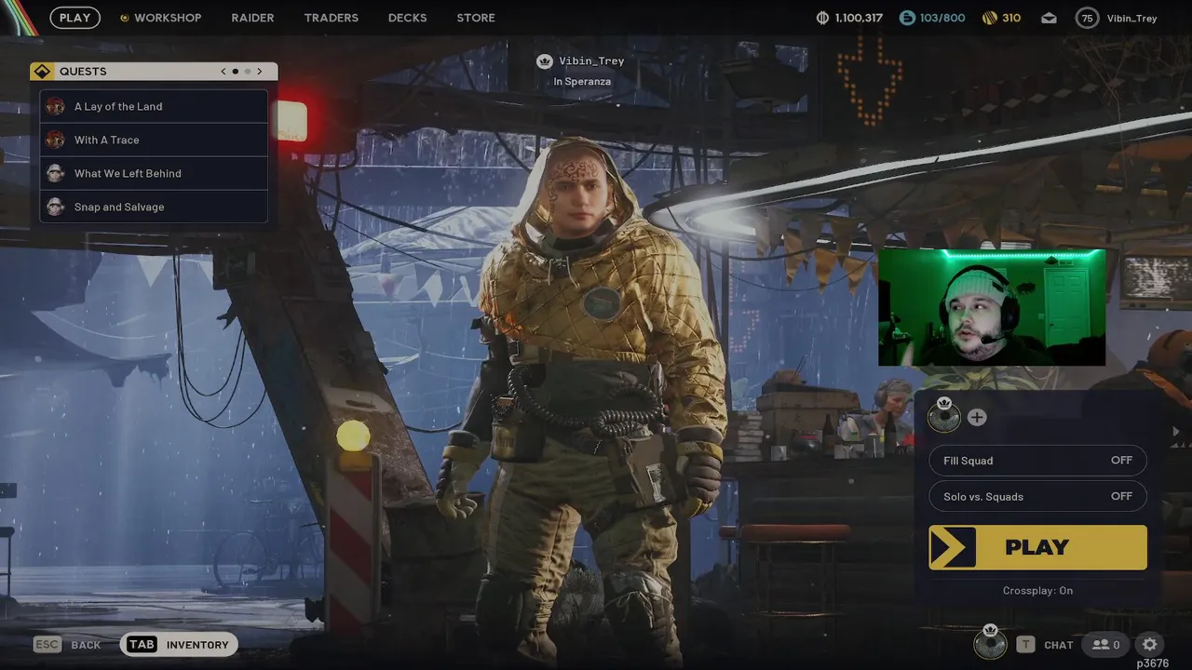
Task: Open the settings gear icon
Action: click(x=1150, y=644)
